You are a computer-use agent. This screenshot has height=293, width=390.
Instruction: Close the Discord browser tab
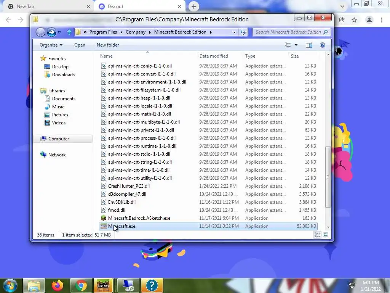point(179,6)
